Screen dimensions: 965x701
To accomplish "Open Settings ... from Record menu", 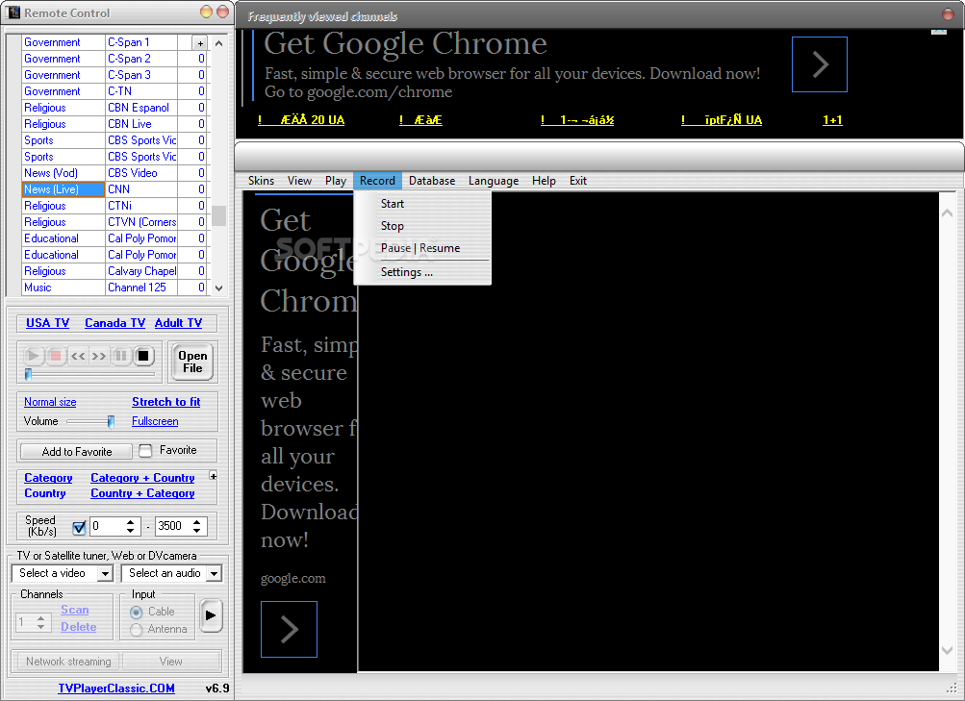I will pyautogui.click(x=422, y=272).
